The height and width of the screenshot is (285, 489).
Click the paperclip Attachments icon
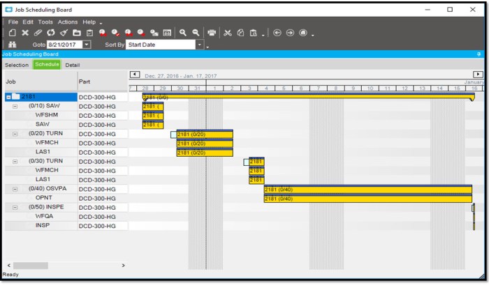(38, 33)
